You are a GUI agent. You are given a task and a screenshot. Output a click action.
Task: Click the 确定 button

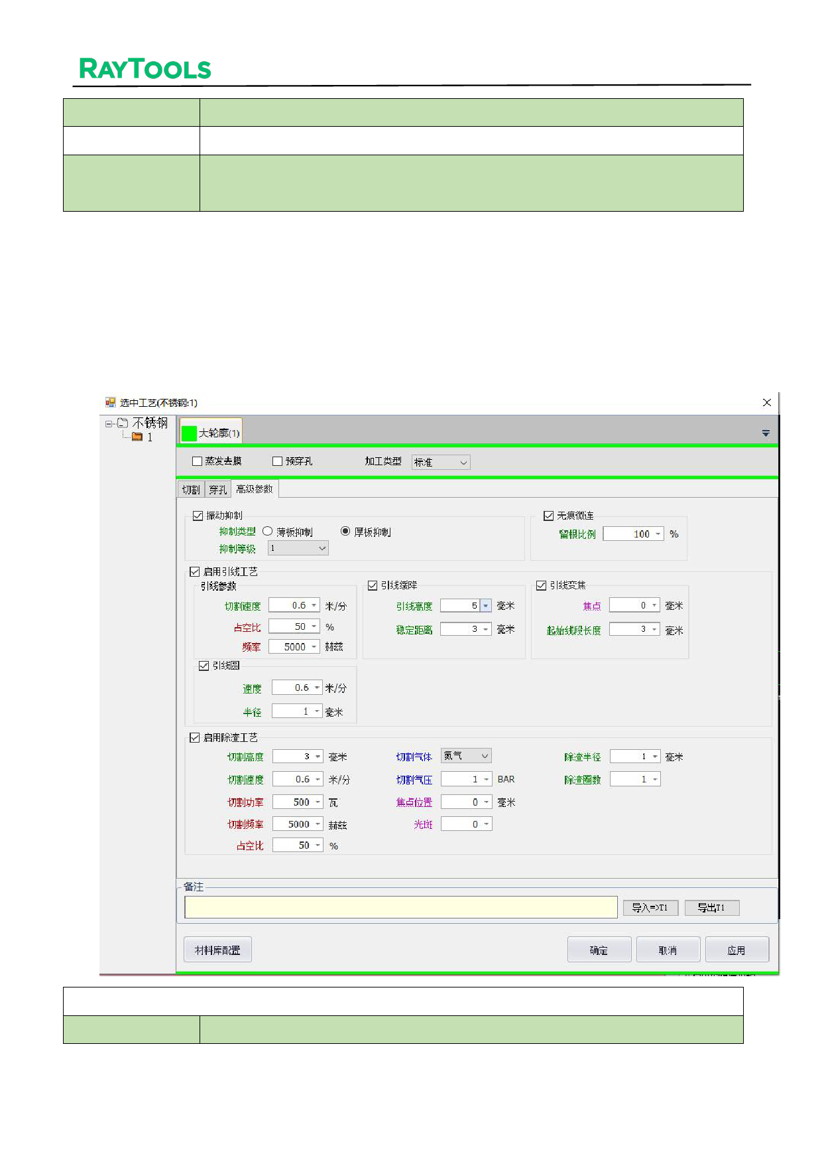(x=599, y=950)
